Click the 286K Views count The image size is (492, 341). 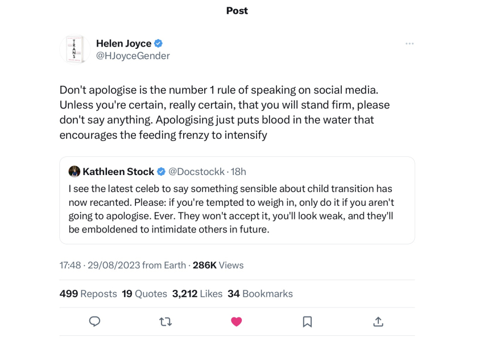[218, 265]
